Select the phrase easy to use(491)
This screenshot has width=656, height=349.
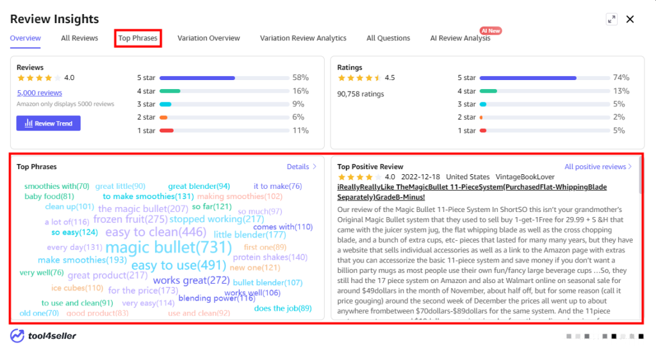coord(179,265)
